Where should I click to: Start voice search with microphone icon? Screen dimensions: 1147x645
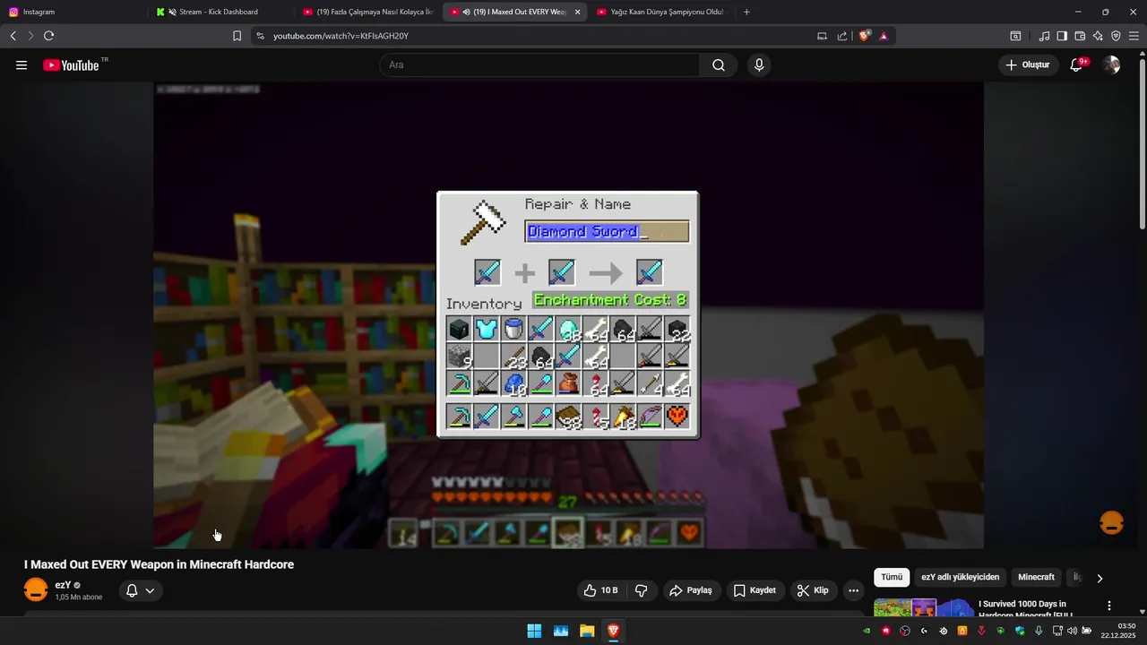[759, 65]
